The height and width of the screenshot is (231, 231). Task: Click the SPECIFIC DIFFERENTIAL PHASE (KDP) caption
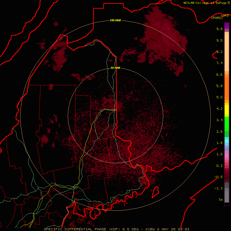coord(82,229)
